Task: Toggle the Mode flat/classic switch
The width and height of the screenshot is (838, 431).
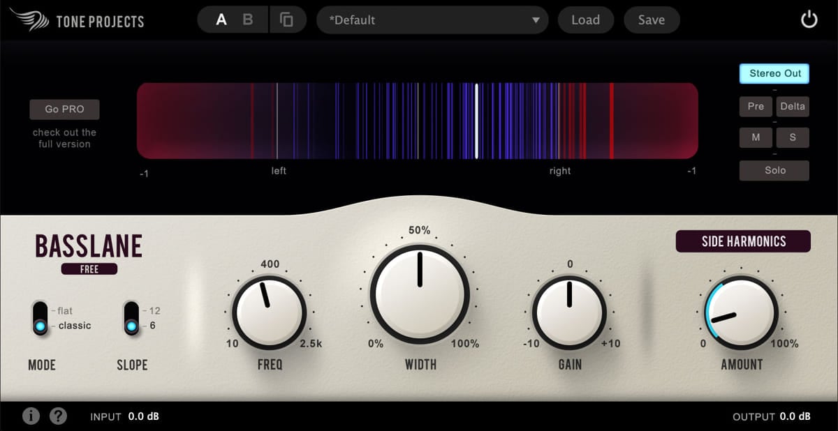Action: pos(41,319)
